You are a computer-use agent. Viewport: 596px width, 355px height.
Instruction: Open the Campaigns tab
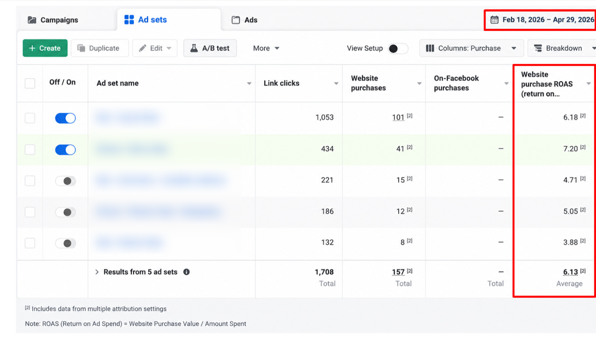click(53, 20)
